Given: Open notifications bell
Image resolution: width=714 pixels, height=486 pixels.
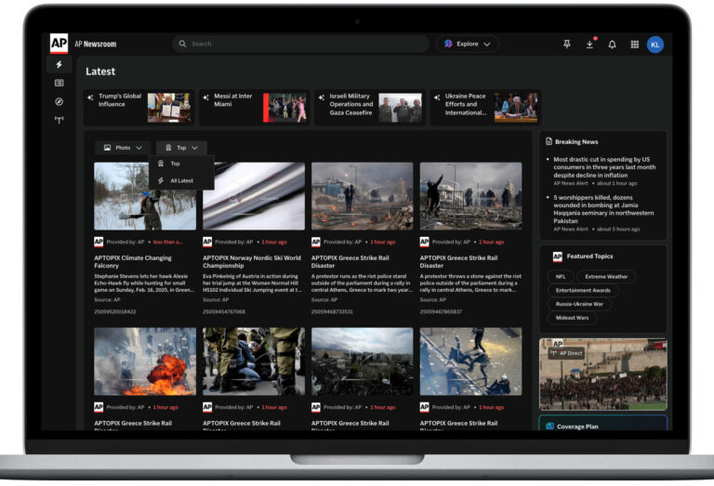Looking at the screenshot, I should (612, 44).
